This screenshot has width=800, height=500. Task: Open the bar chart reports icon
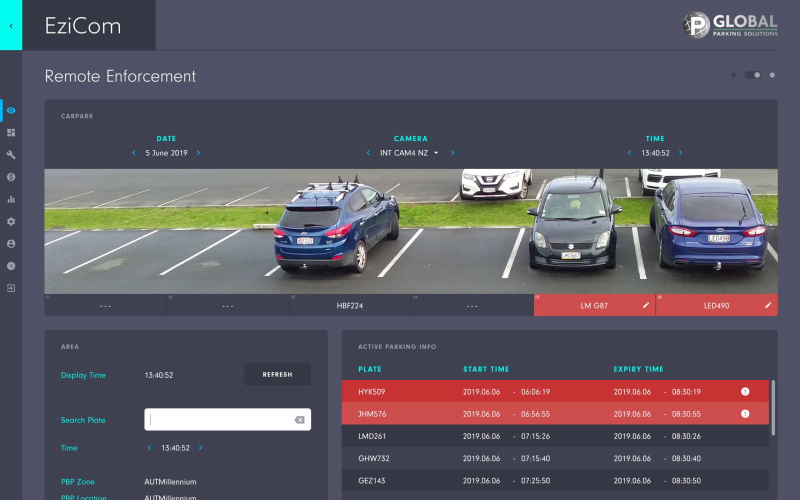[11, 199]
